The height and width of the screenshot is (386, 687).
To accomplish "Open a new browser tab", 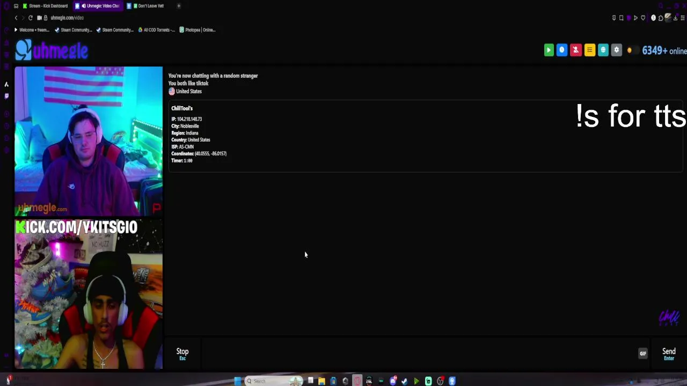I will [179, 6].
